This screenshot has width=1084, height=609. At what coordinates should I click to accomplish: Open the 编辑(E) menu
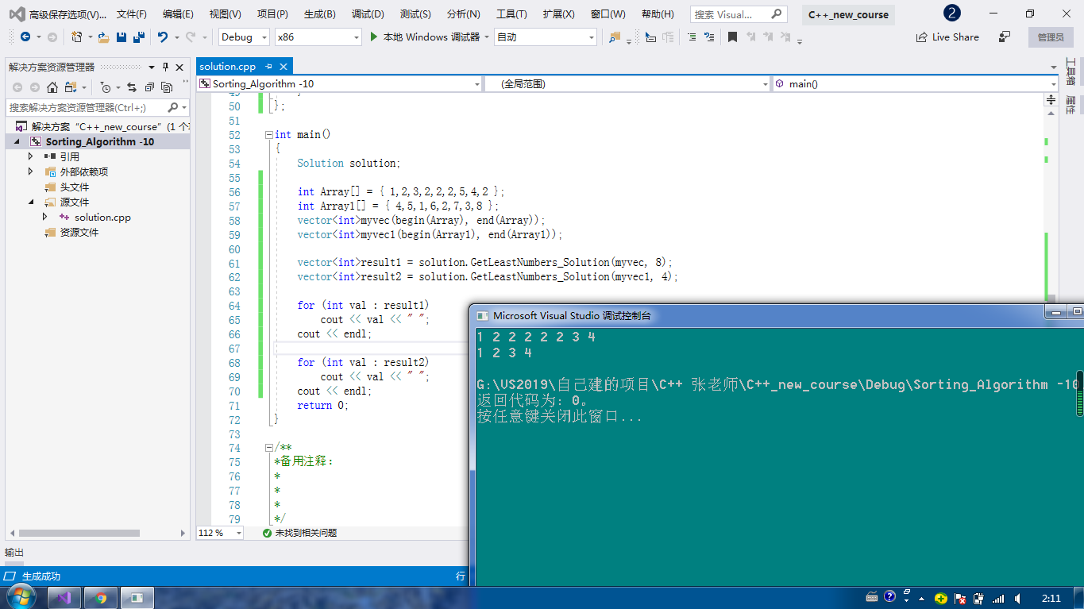[x=178, y=14]
